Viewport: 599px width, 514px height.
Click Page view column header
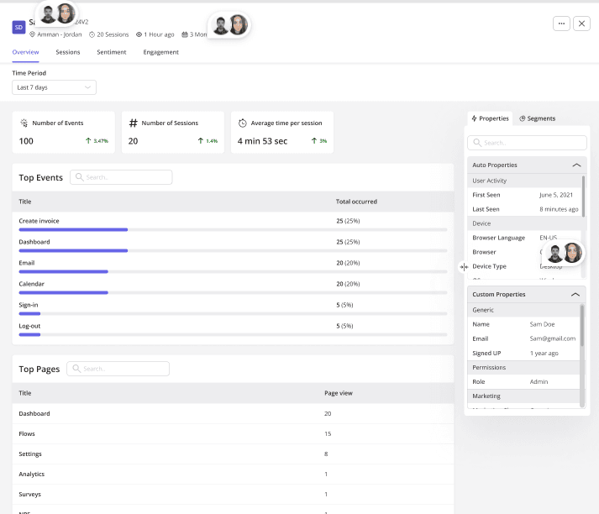pos(338,393)
